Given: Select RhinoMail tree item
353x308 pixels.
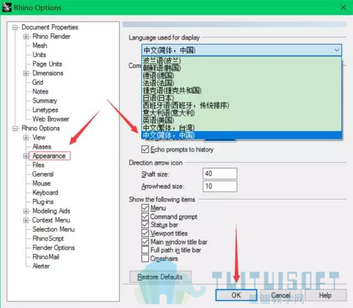Looking at the screenshot, I should pyautogui.click(x=46, y=257).
